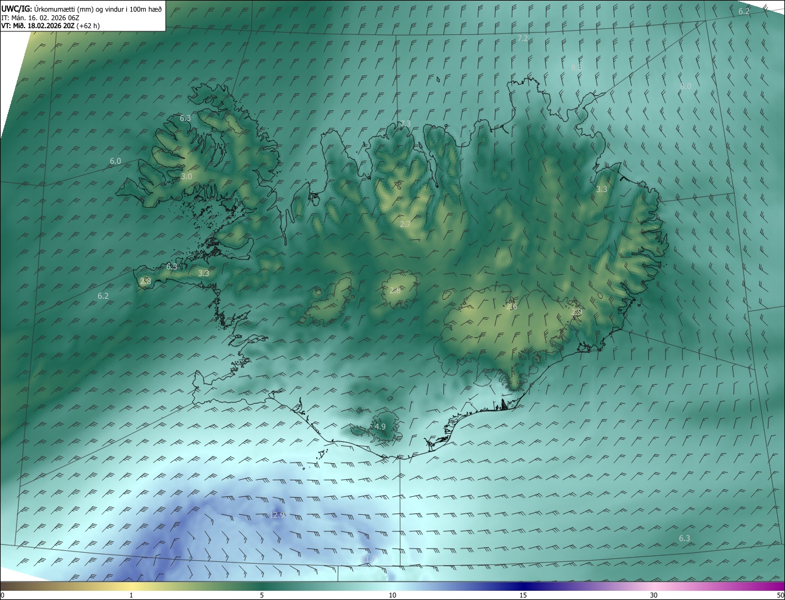Screen dimensions: 785x600
Task: Click the colour scale tick label 15
Action: click(523, 596)
